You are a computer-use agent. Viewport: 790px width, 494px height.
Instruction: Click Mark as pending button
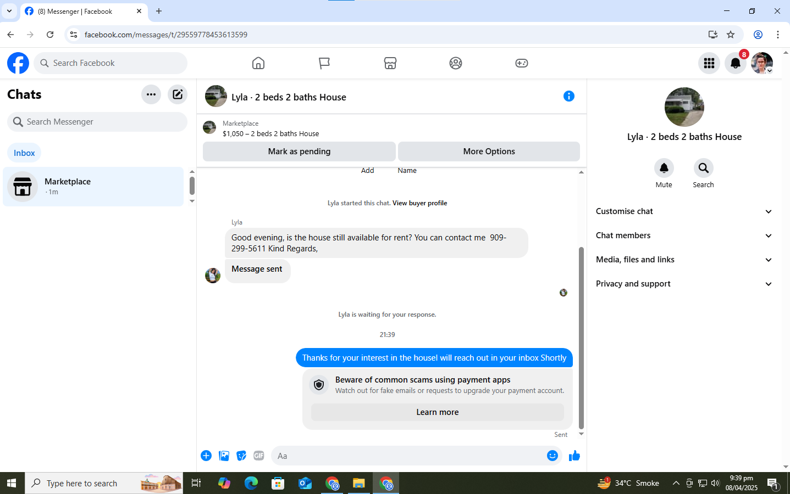point(299,151)
